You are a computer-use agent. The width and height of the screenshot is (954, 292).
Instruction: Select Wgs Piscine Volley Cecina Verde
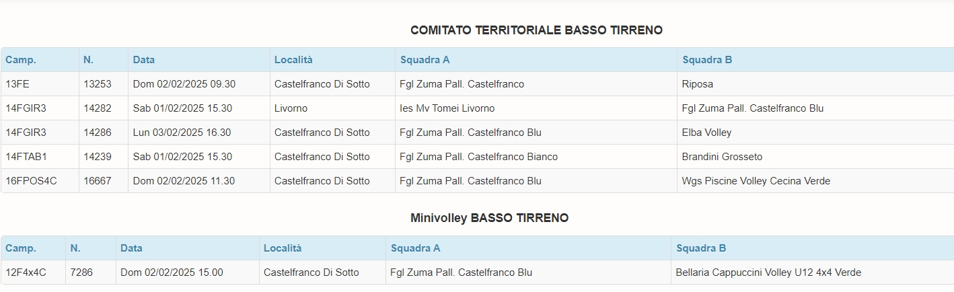tap(756, 181)
